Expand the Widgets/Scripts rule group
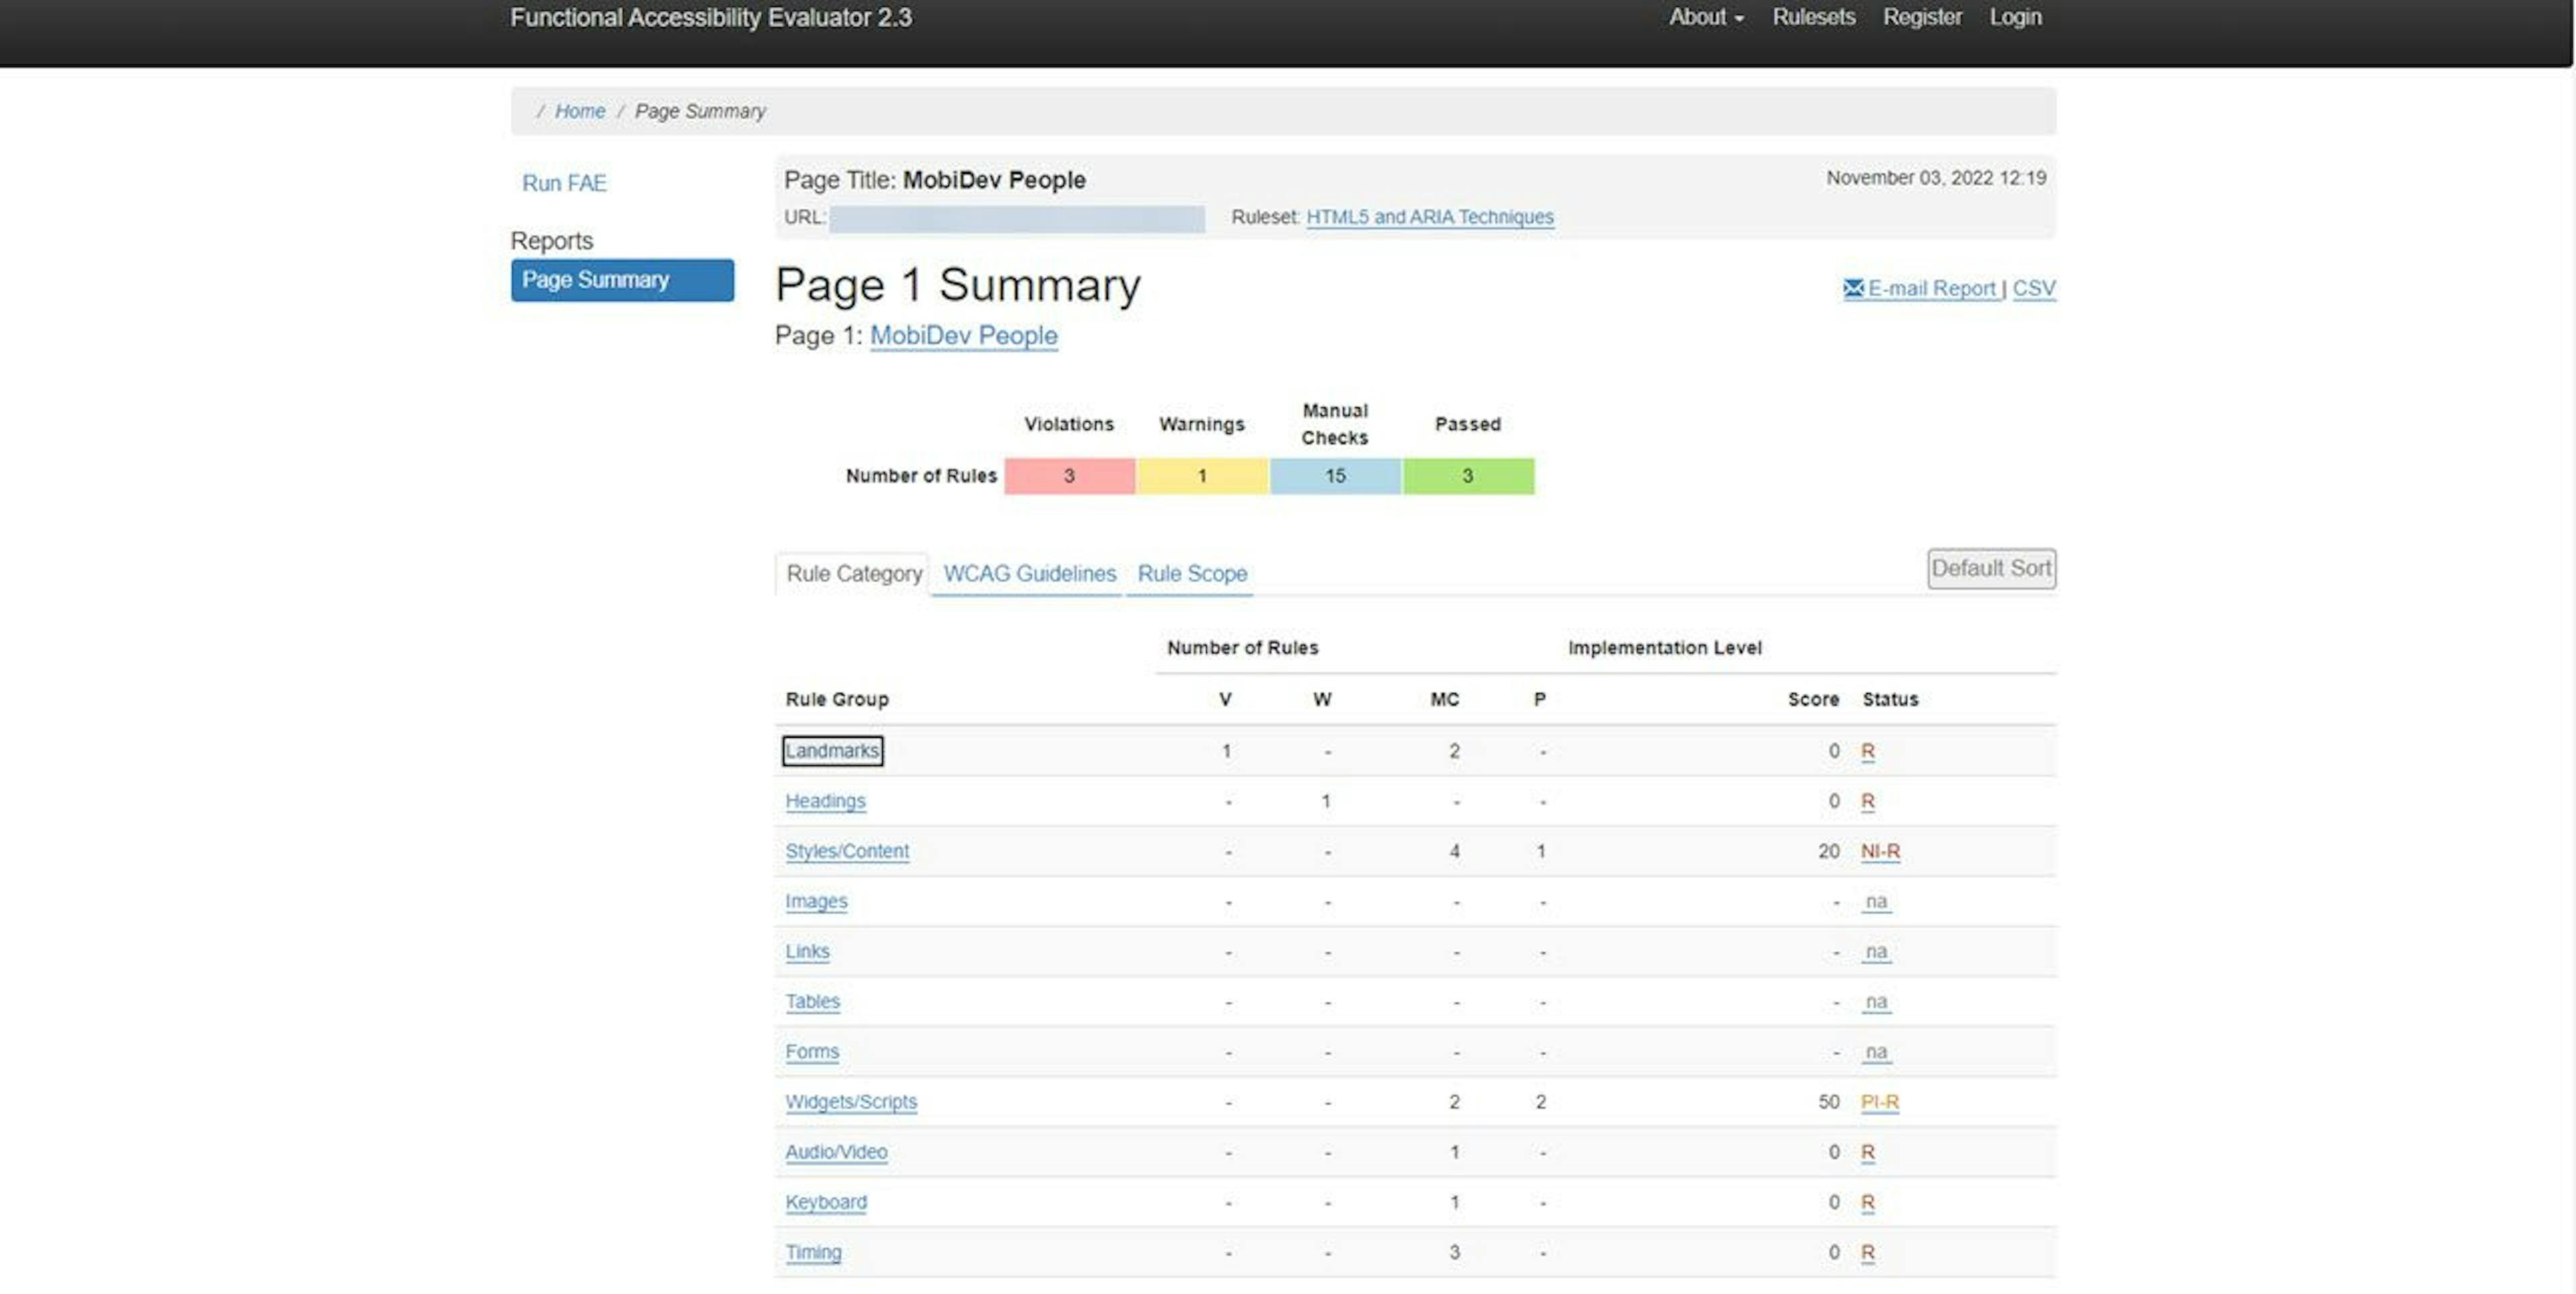Image resolution: width=2576 pixels, height=1294 pixels. pyautogui.click(x=850, y=1101)
